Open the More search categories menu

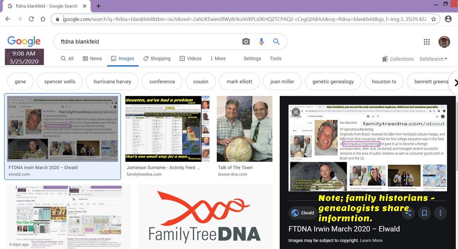[218, 59]
